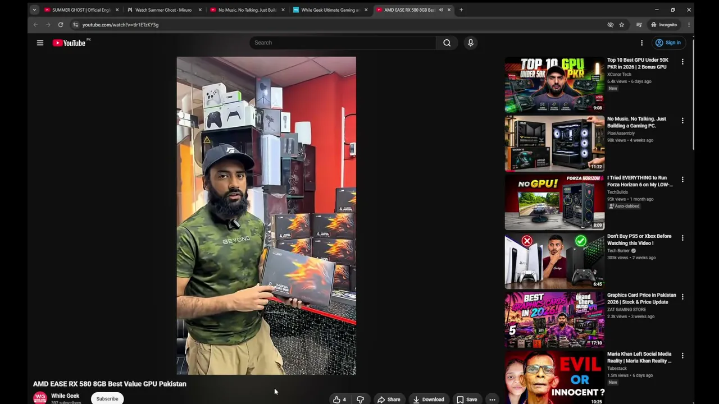The image size is (719, 404).
Task: Play the No GPU Forza Horizon thumbnail
Action: [554, 203]
